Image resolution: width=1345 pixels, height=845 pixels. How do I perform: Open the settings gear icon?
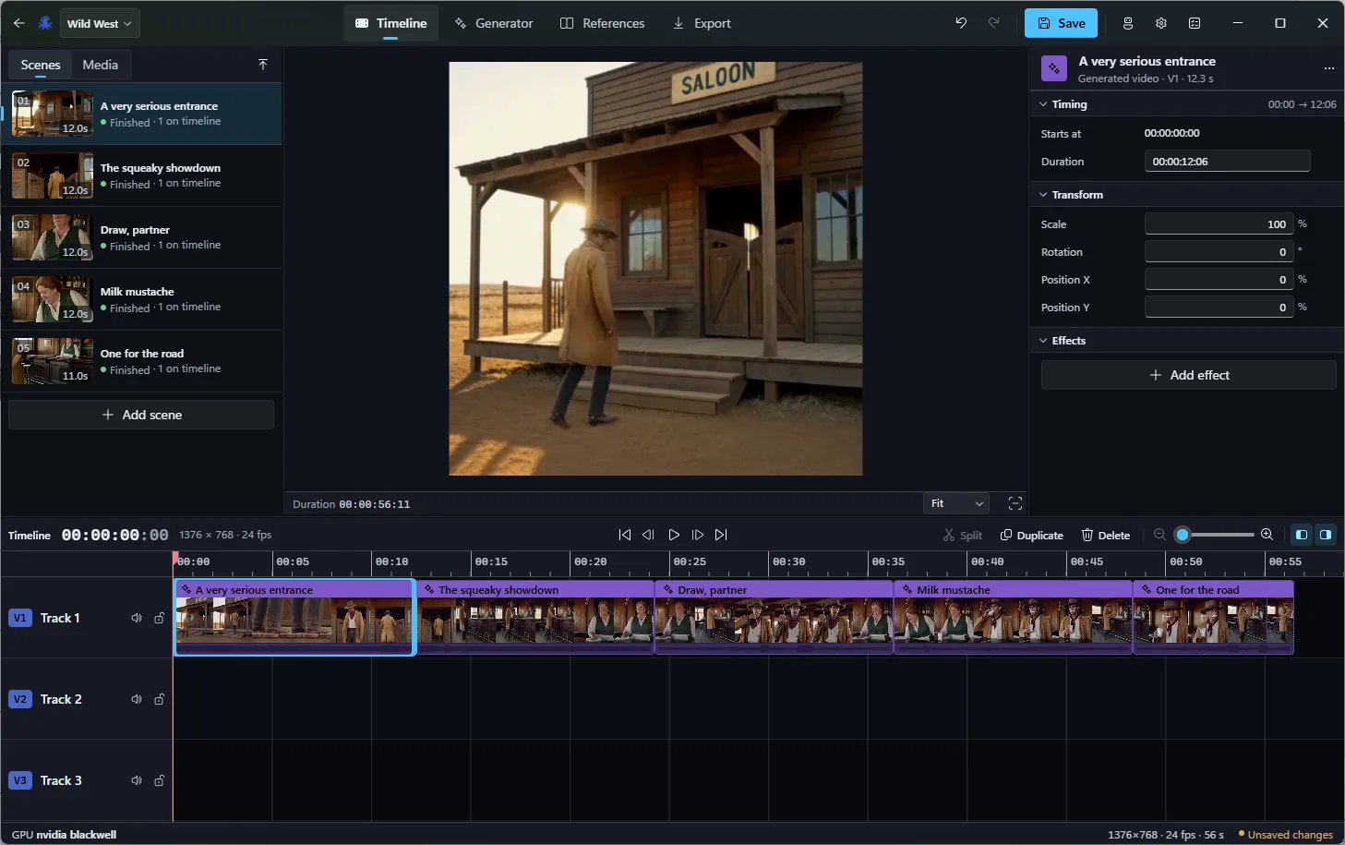coord(1161,23)
